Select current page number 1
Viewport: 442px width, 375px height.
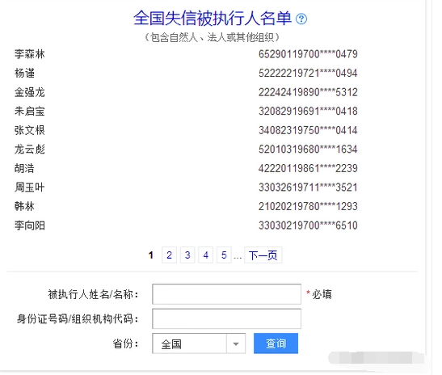tap(151, 255)
